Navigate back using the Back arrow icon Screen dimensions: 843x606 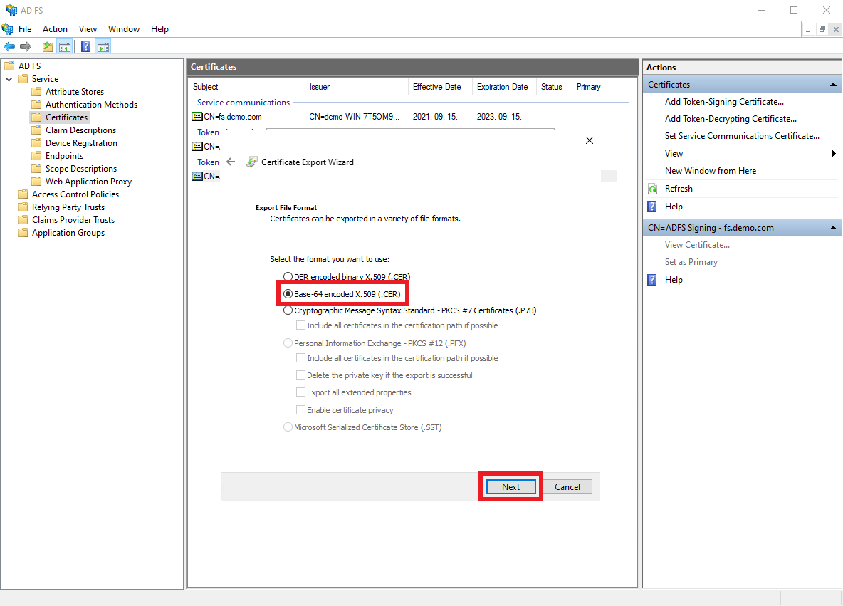[x=9, y=46]
